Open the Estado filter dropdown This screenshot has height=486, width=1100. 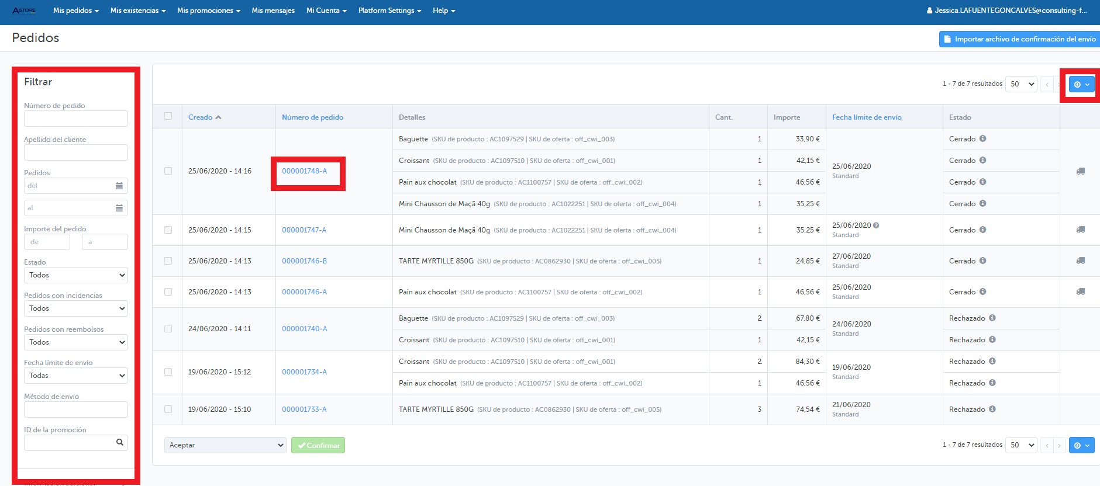(76, 275)
